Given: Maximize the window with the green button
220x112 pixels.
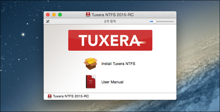Looking at the screenshot, I should click(x=60, y=15).
